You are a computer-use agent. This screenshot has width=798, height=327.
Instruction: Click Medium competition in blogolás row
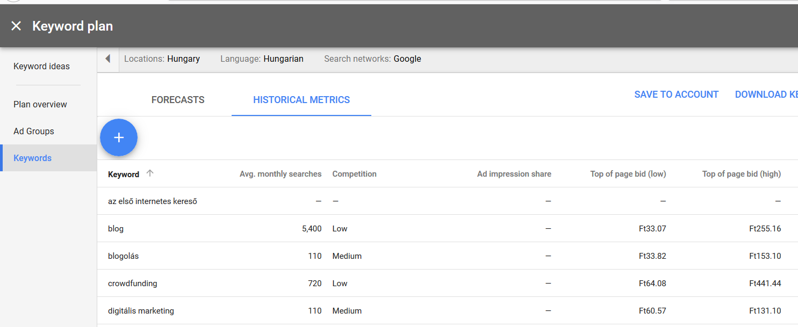click(x=347, y=256)
